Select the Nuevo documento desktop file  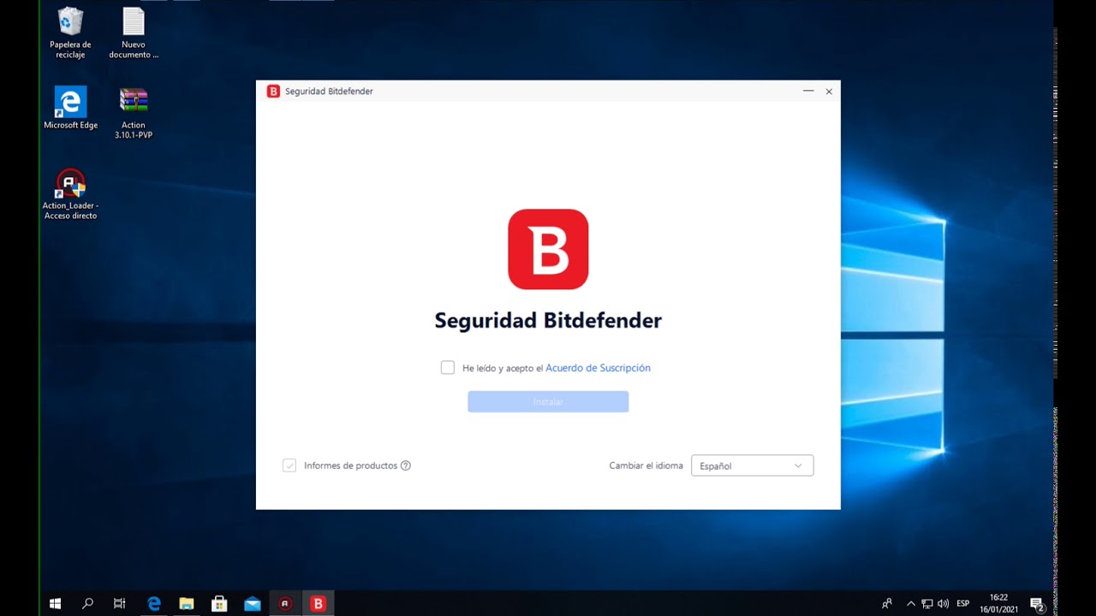(134, 33)
